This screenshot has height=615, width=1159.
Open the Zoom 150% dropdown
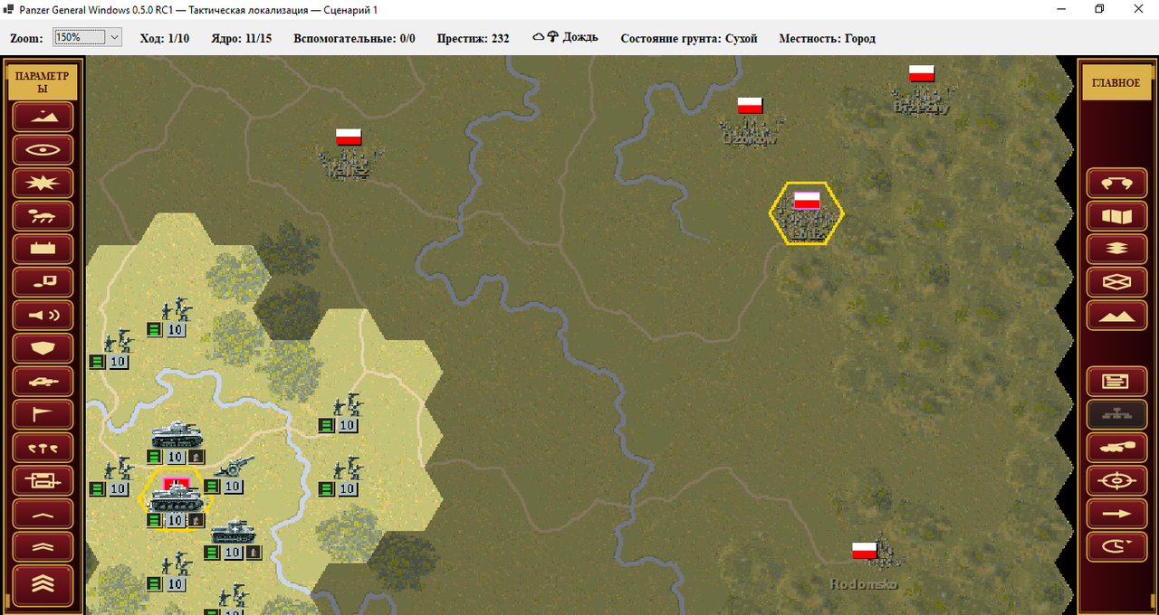coord(87,38)
